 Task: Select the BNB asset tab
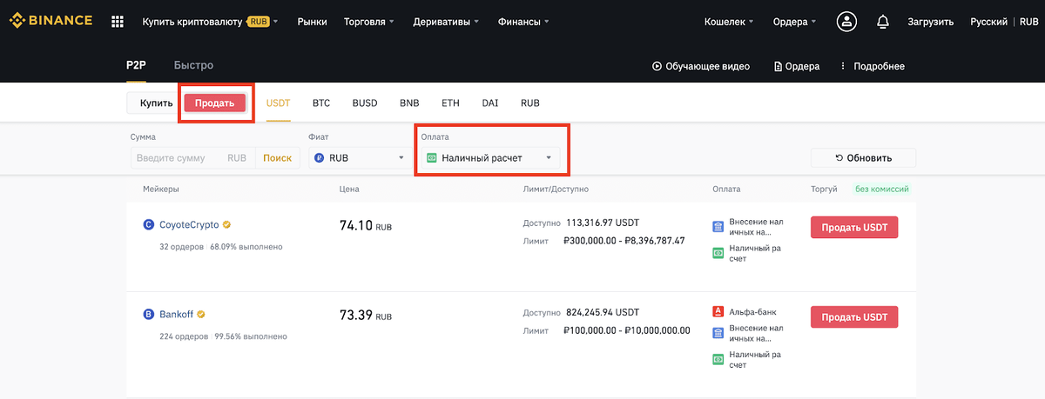pyautogui.click(x=409, y=103)
